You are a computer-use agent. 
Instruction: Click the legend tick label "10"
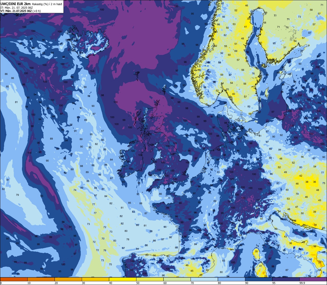[x=29, y=283]
